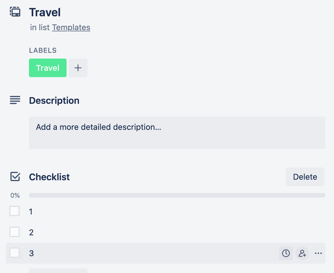Add a label with the plus button
The image size is (334, 273).
[x=78, y=68]
